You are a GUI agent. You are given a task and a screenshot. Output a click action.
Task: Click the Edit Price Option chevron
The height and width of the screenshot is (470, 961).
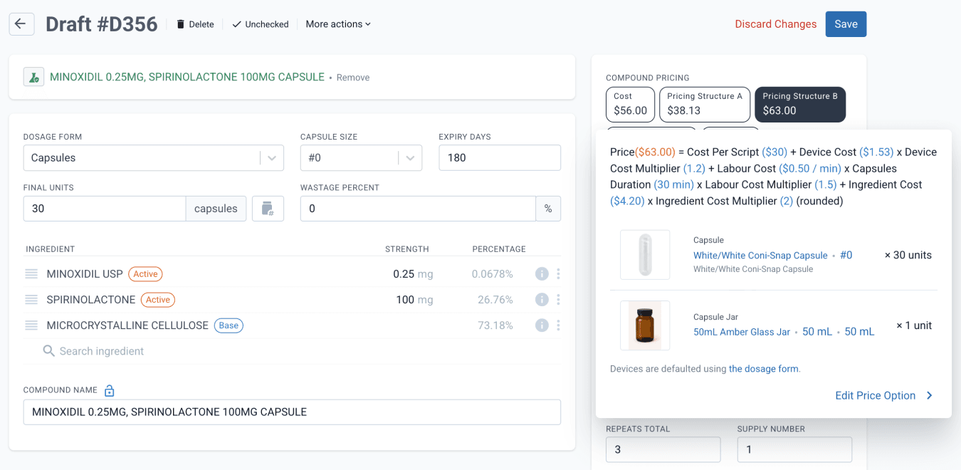pyautogui.click(x=930, y=396)
